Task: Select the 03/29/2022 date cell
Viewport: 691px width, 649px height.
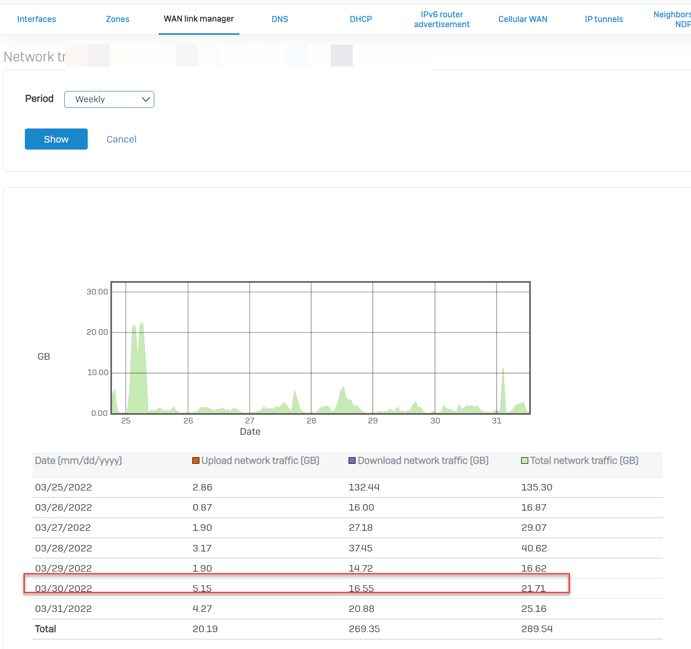Action: [x=63, y=568]
